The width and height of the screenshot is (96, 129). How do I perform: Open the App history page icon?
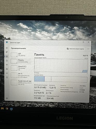7,61
